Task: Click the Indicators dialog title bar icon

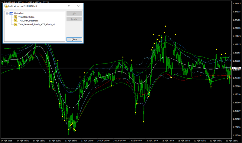Action: click(6, 6)
